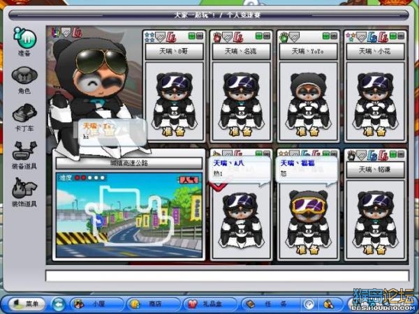Click the green button in 天瑞、小花's slot
This screenshot has width=419, height=314.
(x=392, y=36)
